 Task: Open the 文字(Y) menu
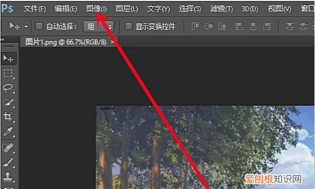pyautogui.click(x=159, y=8)
